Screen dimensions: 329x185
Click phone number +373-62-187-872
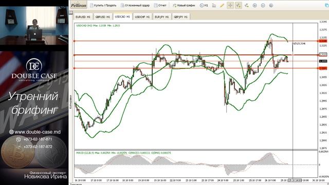point(38,146)
